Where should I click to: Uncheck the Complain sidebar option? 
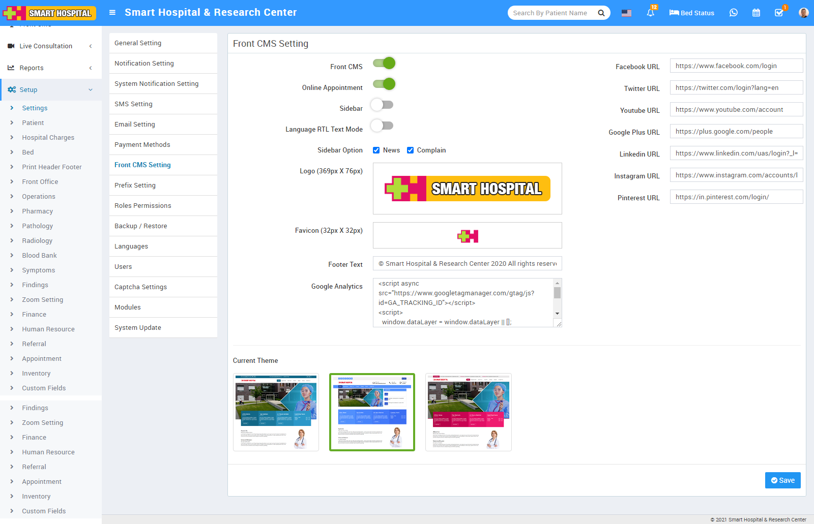411,150
